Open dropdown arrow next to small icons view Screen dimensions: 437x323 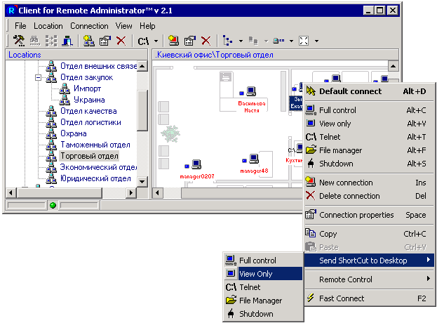tap(291, 41)
